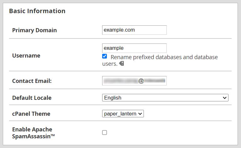Image resolution: width=241 pixels, height=148 pixels.
Task: Open the cPanel Theme dropdown
Action: pyautogui.click(x=123, y=114)
